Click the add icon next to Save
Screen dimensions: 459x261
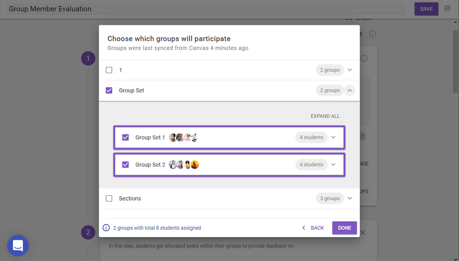point(447,9)
